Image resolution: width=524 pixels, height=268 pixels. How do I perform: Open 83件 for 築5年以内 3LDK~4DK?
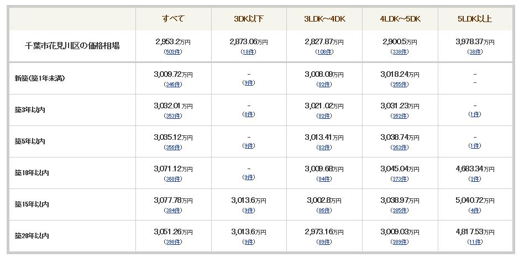pos(324,148)
